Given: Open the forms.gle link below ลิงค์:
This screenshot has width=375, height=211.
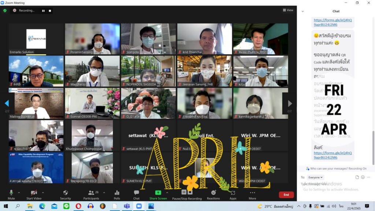Looking at the screenshot, I should (333, 155).
